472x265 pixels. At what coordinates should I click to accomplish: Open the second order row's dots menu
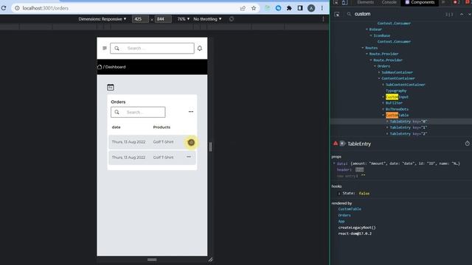click(x=189, y=157)
